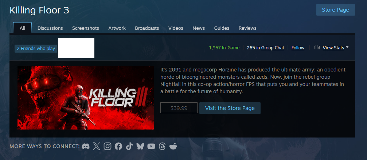367x160 pixels.
Task: Open the TikTok icon link
Action: click(x=129, y=146)
